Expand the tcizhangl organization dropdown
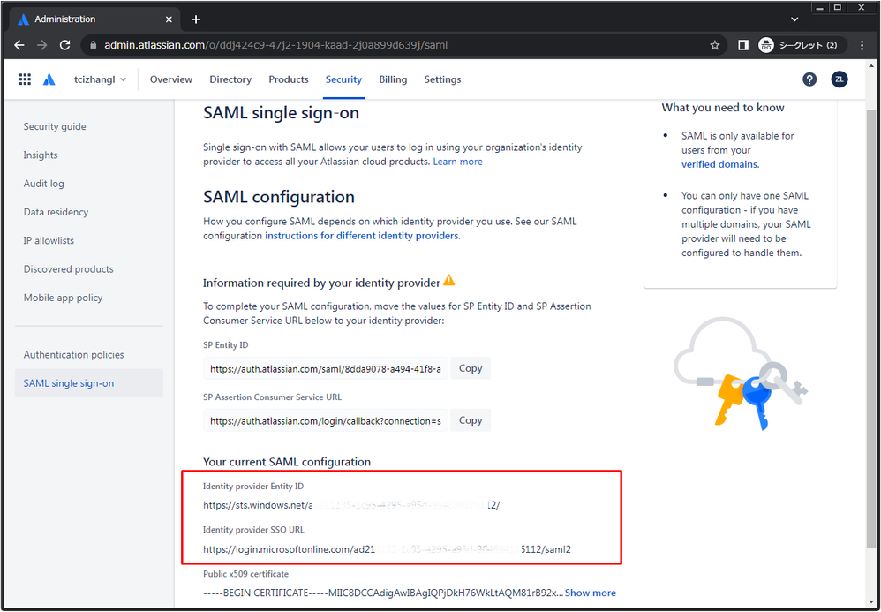The image size is (881, 612). [x=100, y=79]
